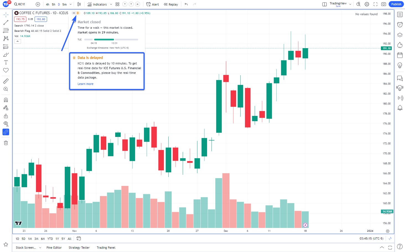Open the go to date calendar icon
The height and width of the screenshot is (252, 405).
tap(79, 238)
